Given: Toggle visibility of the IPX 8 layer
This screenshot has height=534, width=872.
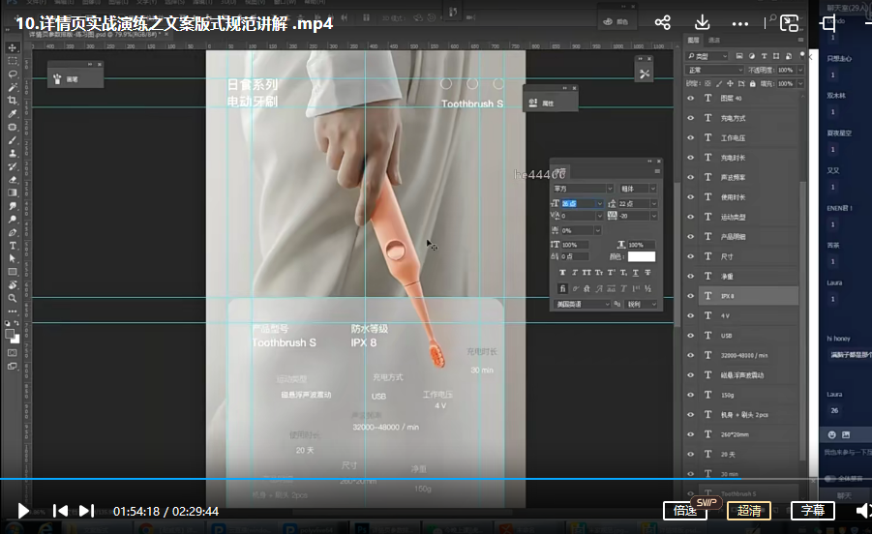Looking at the screenshot, I should point(690,296).
